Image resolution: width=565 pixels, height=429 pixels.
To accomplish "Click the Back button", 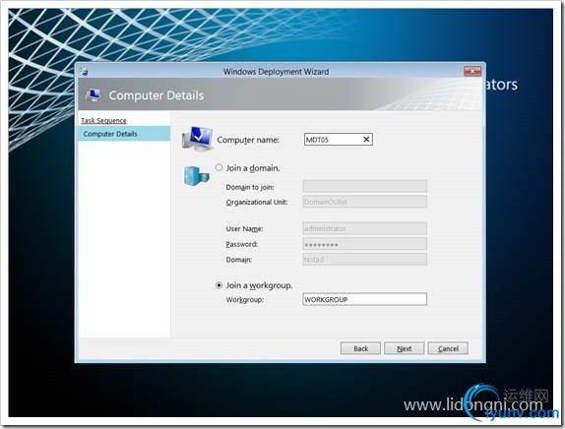I will click(360, 348).
